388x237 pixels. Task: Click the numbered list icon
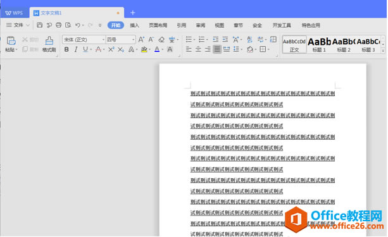point(202,39)
